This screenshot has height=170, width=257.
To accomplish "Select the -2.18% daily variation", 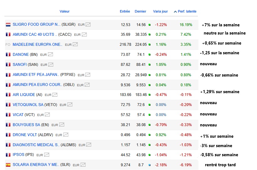I will pyautogui.click(x=161, y=165).
